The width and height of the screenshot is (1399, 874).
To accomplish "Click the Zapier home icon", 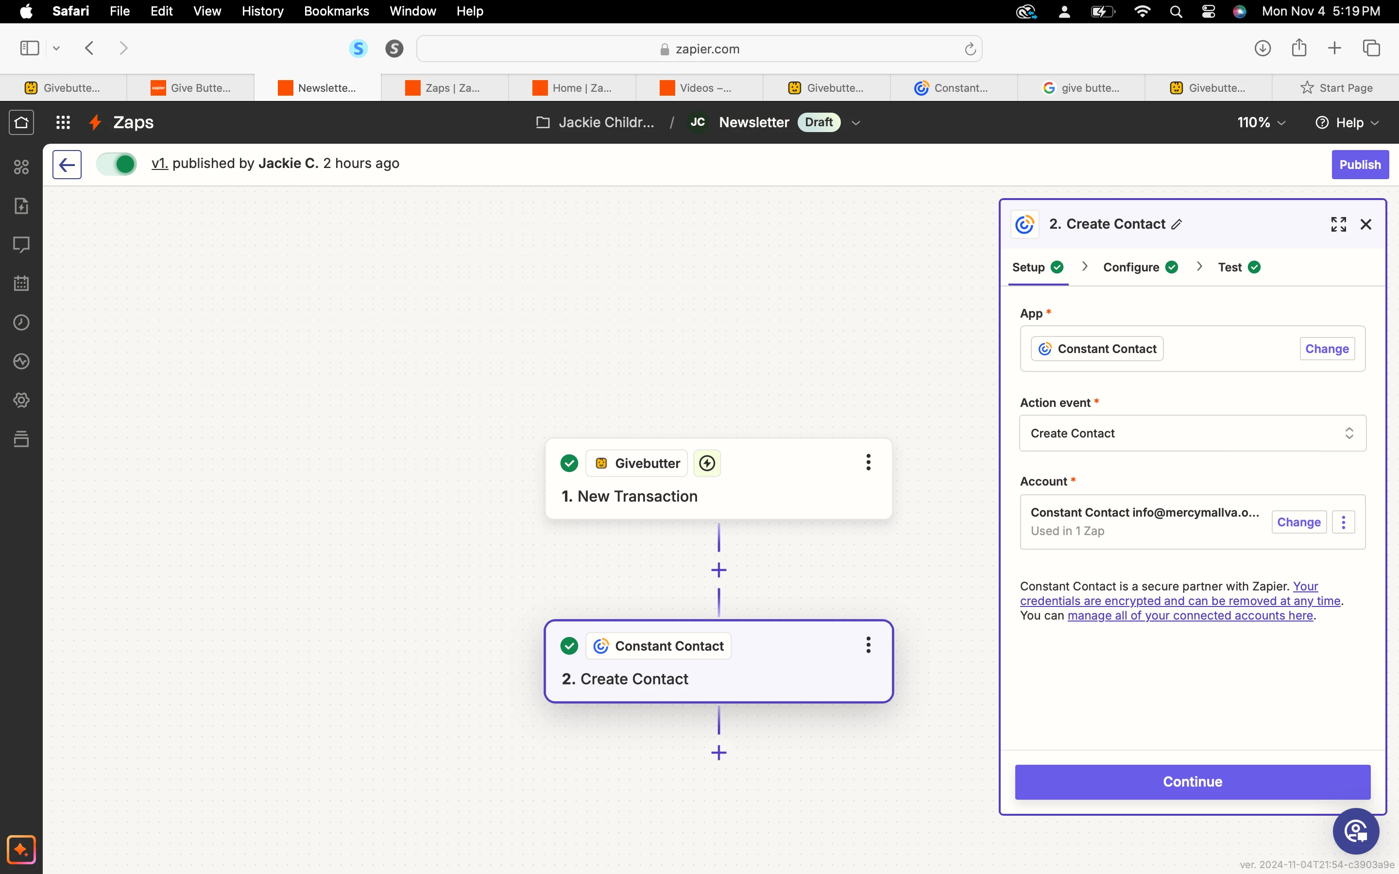I will [21, 122].
